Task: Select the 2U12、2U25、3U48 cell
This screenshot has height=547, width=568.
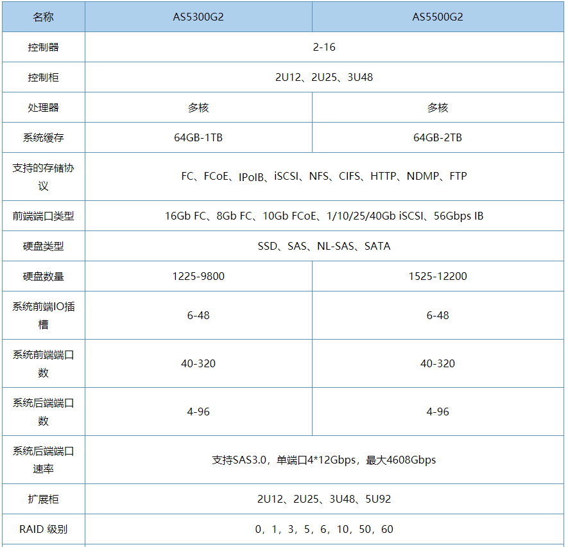Action: 324,77
